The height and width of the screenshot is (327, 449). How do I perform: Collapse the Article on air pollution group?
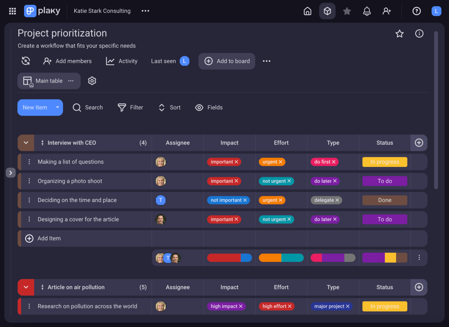point(26,287)
